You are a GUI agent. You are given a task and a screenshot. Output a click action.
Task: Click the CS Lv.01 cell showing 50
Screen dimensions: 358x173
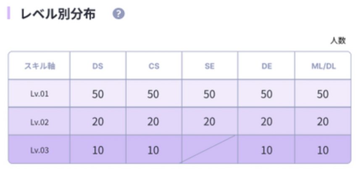[154, 94]
